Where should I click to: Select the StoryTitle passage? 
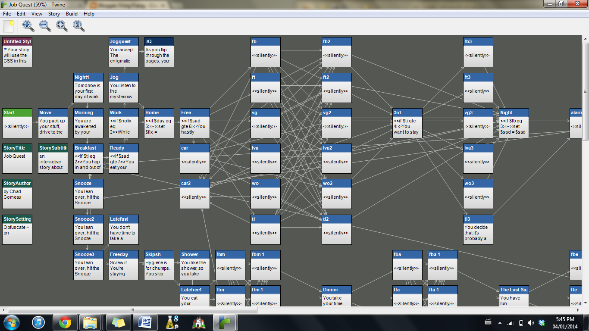click(17, 158)
